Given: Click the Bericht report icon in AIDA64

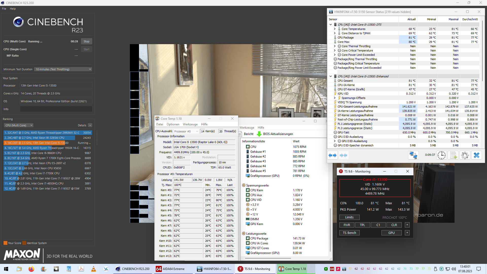Looking at the screenshot, I should tap(240, 134).
